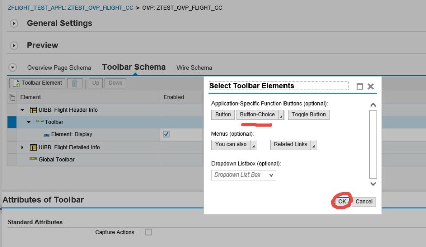Expand the General Settings section
This screenshot has height=247, width=426.
pyautogui.click(x=14, y=24)
